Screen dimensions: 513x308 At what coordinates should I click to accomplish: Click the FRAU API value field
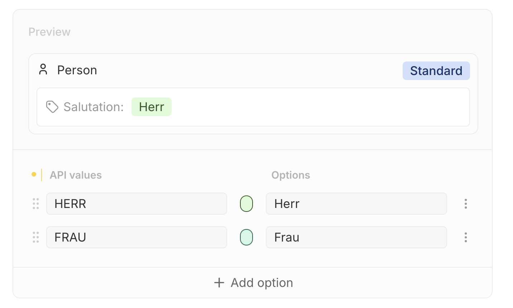(136, 237)
